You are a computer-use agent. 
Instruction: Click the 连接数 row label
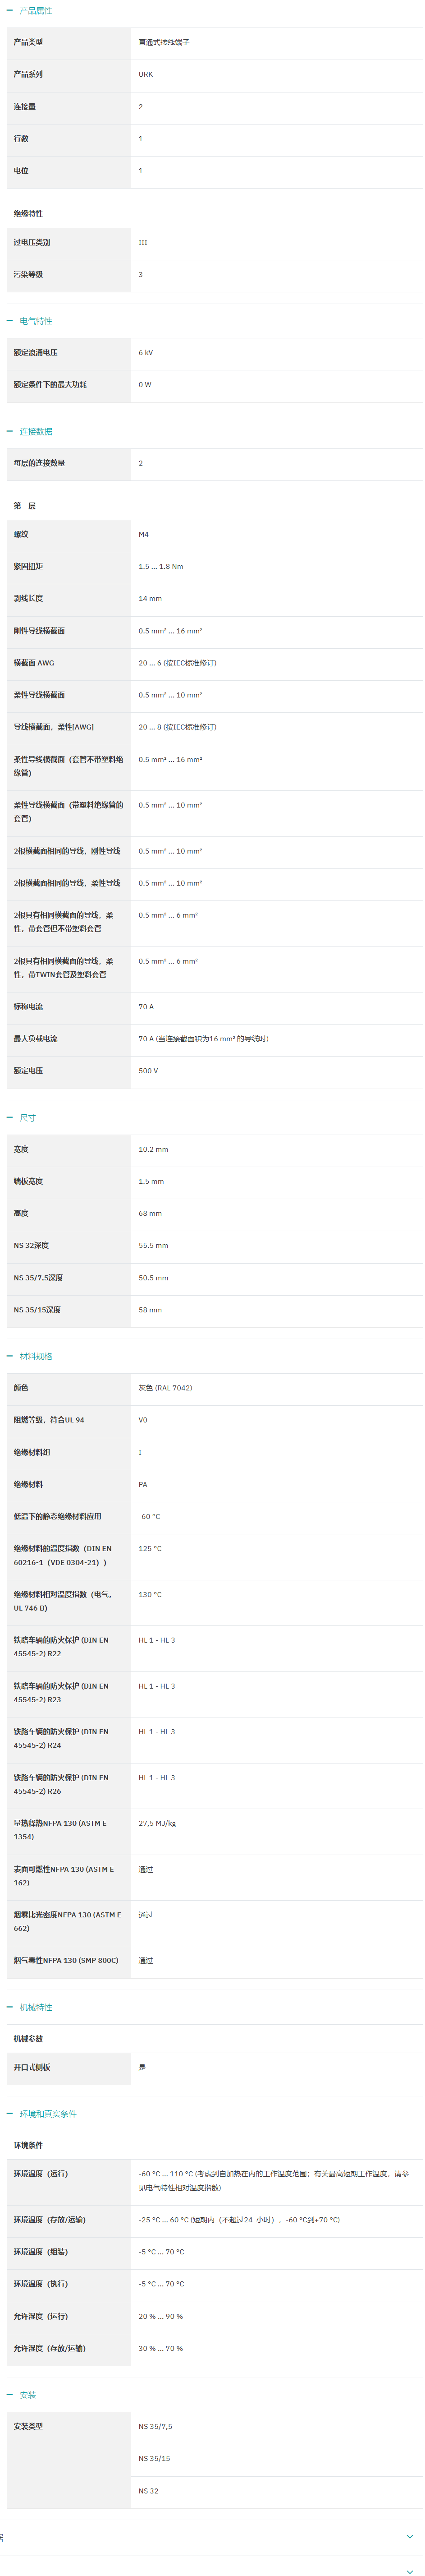point(24,106)
